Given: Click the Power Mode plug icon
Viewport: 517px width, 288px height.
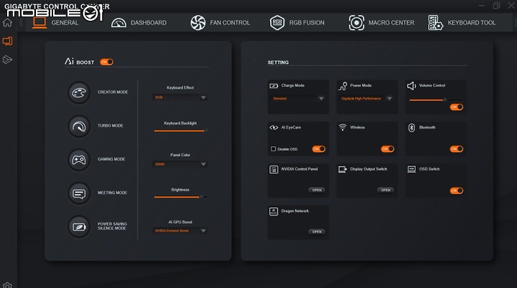Looking at the screenshot, I should (x=343, y=86).
